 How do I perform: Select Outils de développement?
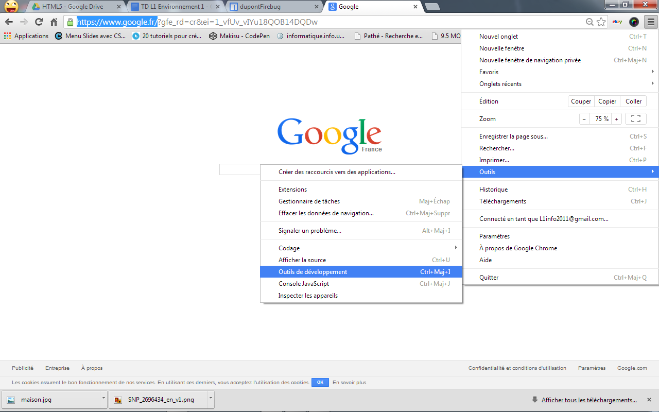click(x=361, y=272)
